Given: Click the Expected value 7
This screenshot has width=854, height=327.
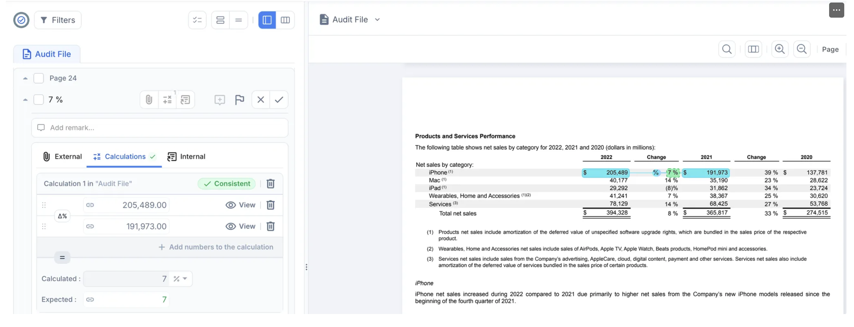Looking at the screenshot, I should pyautogui.click(x=164, y=300).
